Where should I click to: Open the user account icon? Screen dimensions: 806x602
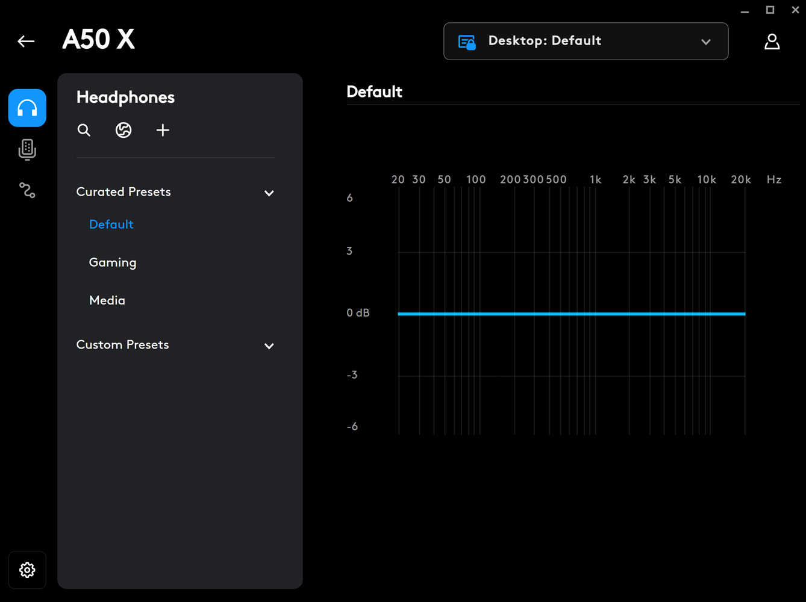coord(772,42)
